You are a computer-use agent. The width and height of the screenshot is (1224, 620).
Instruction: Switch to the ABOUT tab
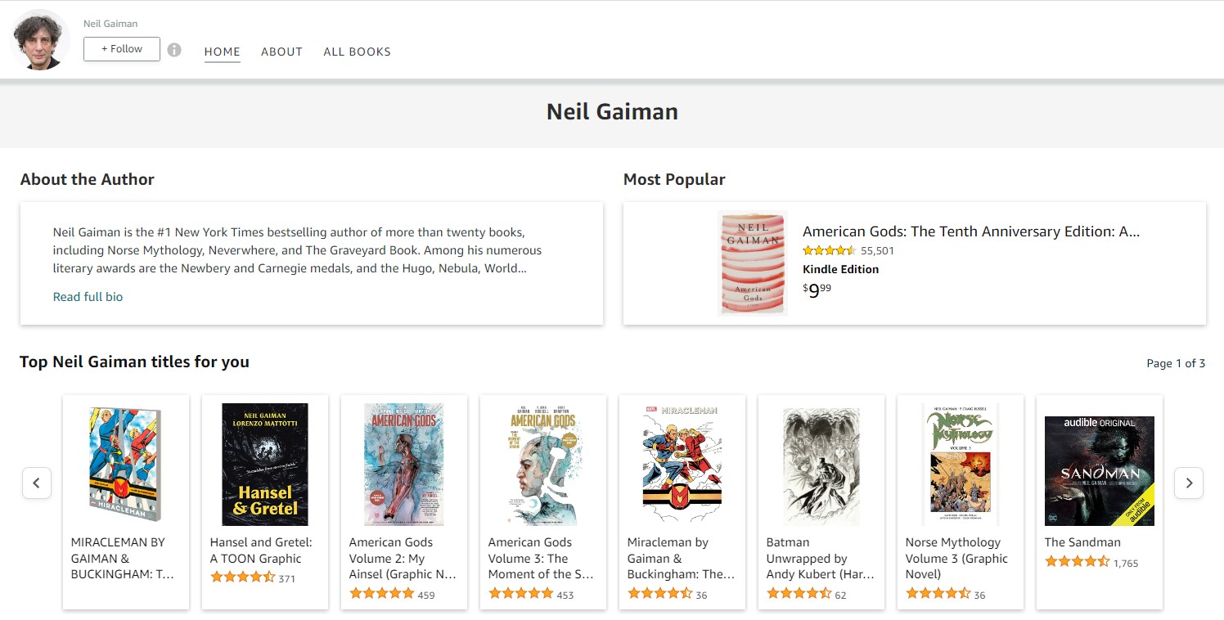[x=281, y=52]
